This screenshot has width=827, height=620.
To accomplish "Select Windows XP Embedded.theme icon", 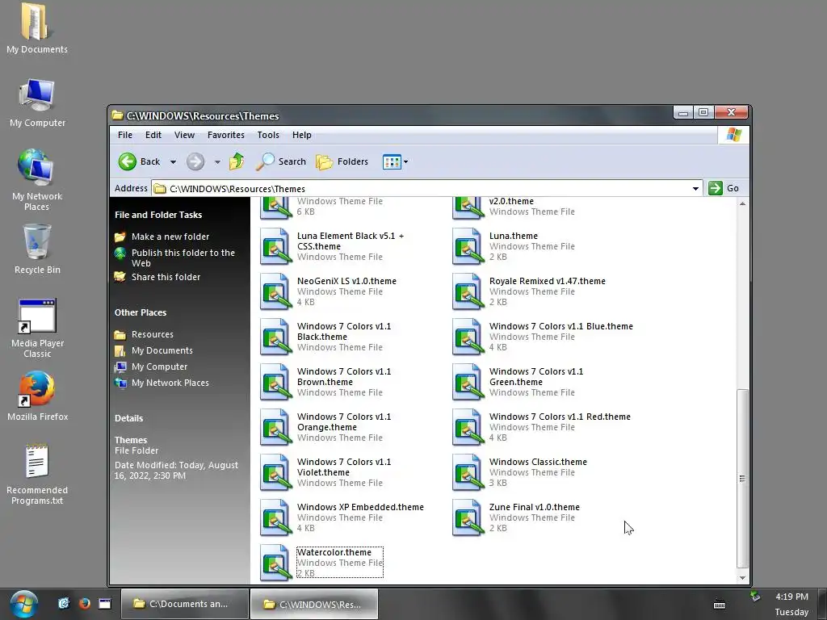I will pos(276,518).
